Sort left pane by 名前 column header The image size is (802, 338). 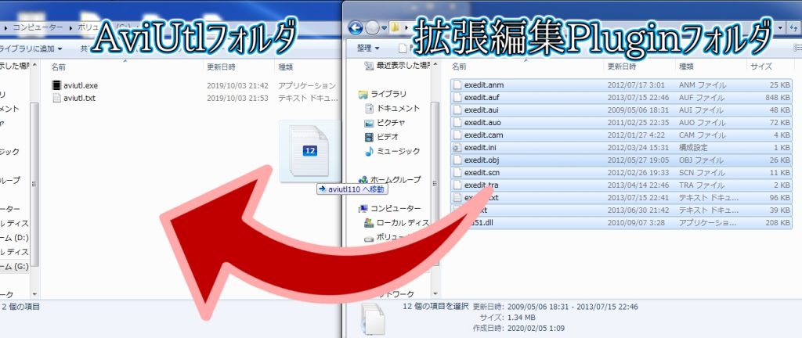pyautogui.click(x=59, y=67)
